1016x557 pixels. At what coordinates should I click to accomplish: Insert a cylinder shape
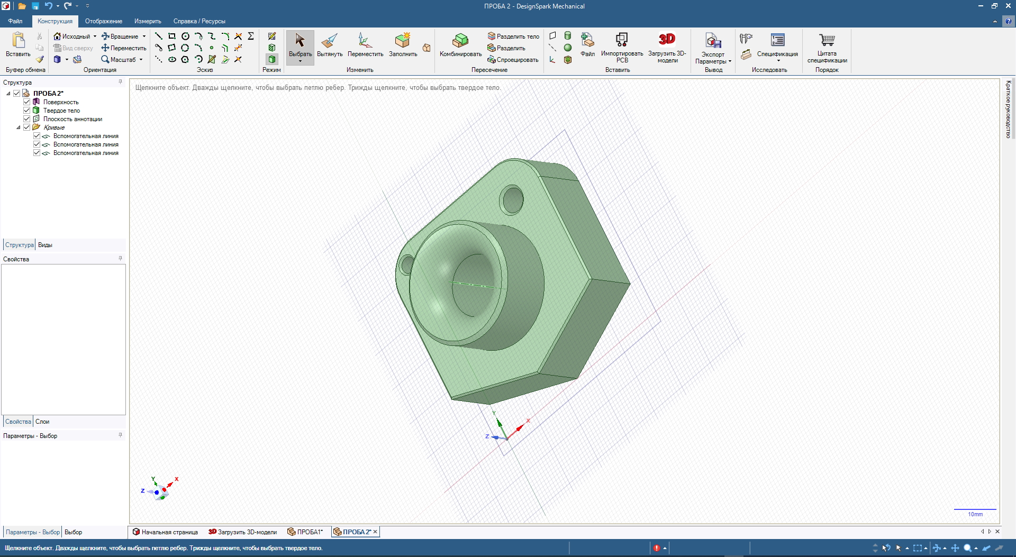point(568,36)
